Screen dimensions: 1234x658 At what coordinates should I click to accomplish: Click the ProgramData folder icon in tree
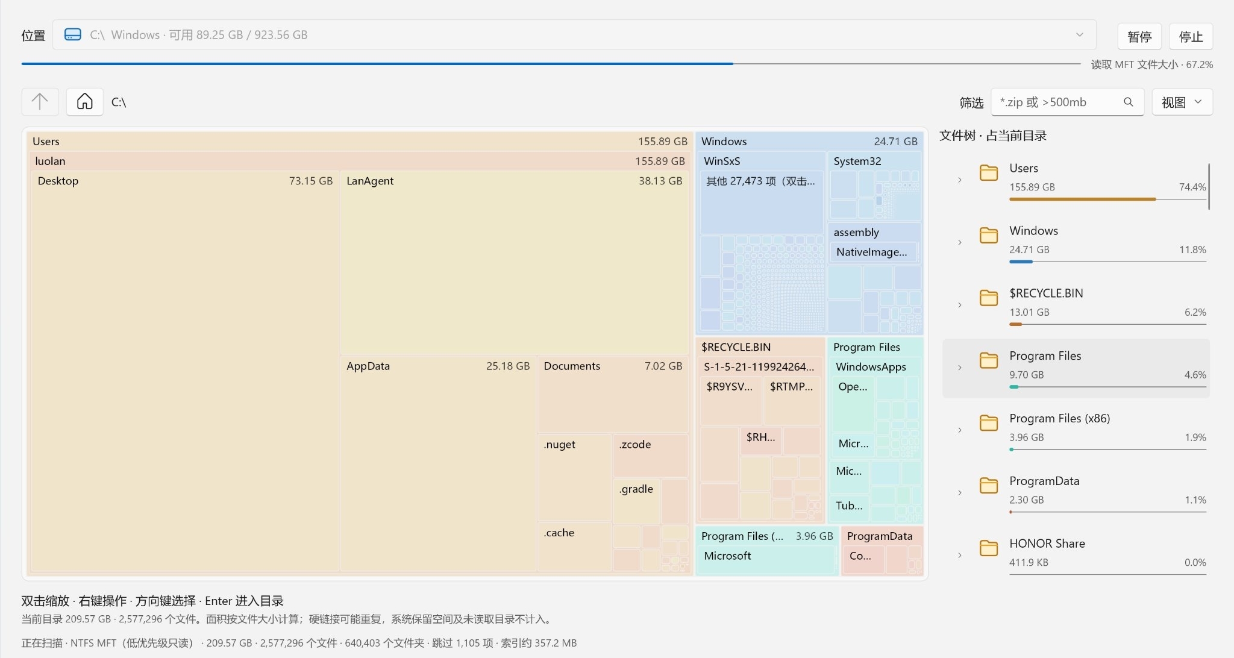click(989, 485)
